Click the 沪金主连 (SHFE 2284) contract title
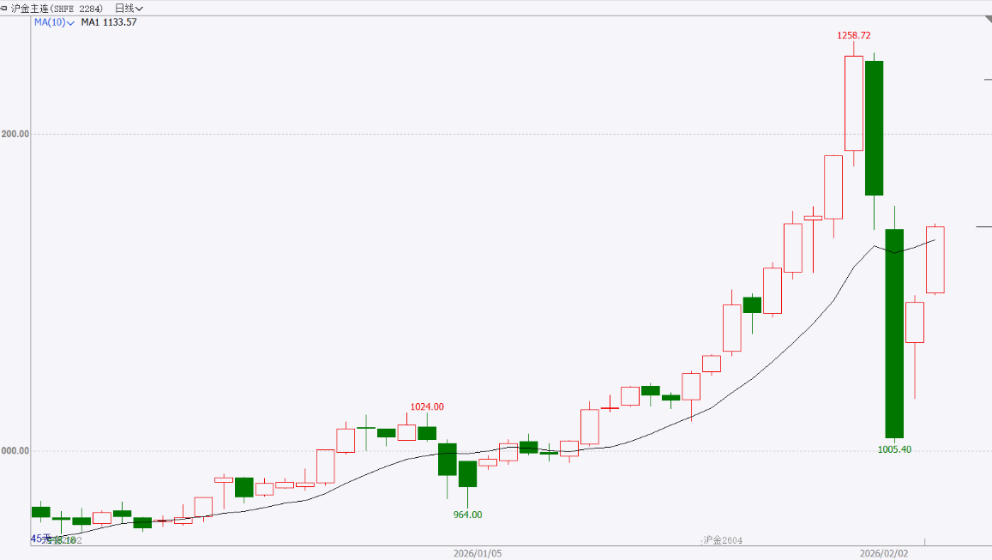Screen dimensions: 992x560 pyautogui.click(x=57, y=8)
